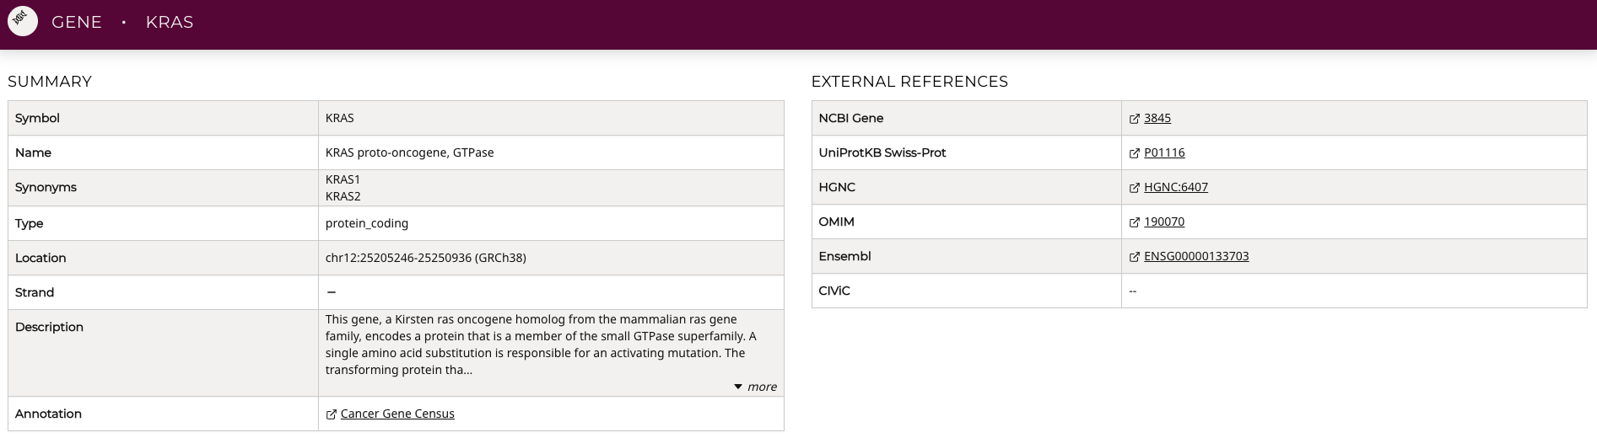Click KRAS in the header breadcrumb
Viewport: 1597px width, 438px height.
[170, 22]
